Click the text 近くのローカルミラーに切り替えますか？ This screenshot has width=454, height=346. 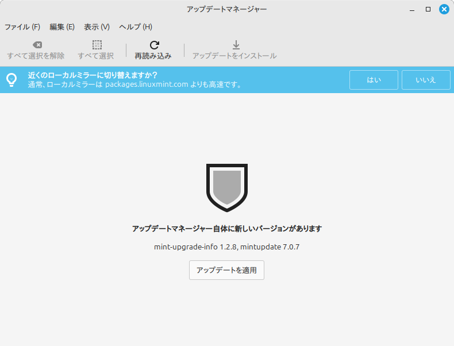coord(93,75)
